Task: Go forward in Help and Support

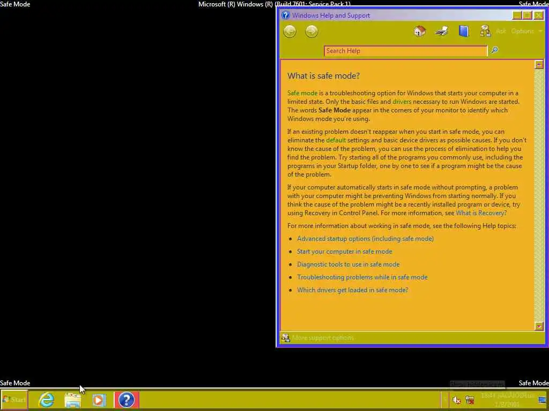Action: [x=311, y=32]
